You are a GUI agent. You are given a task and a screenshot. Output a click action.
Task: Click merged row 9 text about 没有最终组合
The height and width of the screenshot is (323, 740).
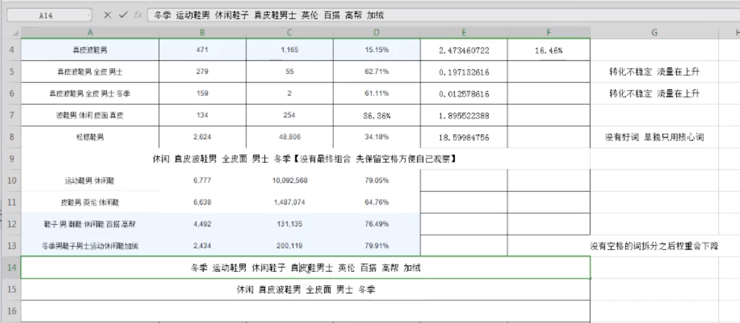[x=304, y=159]
